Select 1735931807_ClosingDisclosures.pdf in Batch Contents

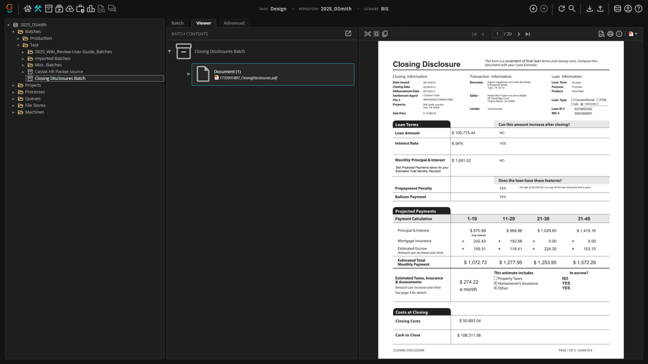(x=248, y=78)
